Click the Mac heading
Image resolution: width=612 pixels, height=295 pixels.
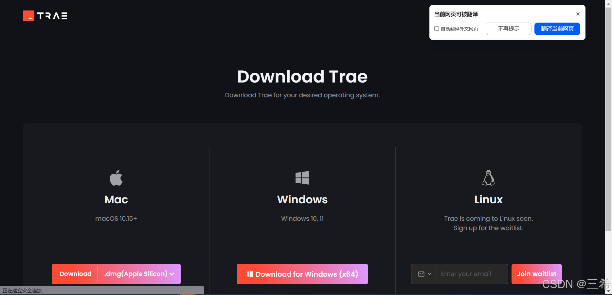116,199
